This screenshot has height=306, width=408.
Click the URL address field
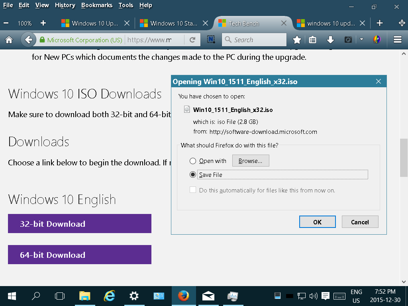click(x=155, y=39)
